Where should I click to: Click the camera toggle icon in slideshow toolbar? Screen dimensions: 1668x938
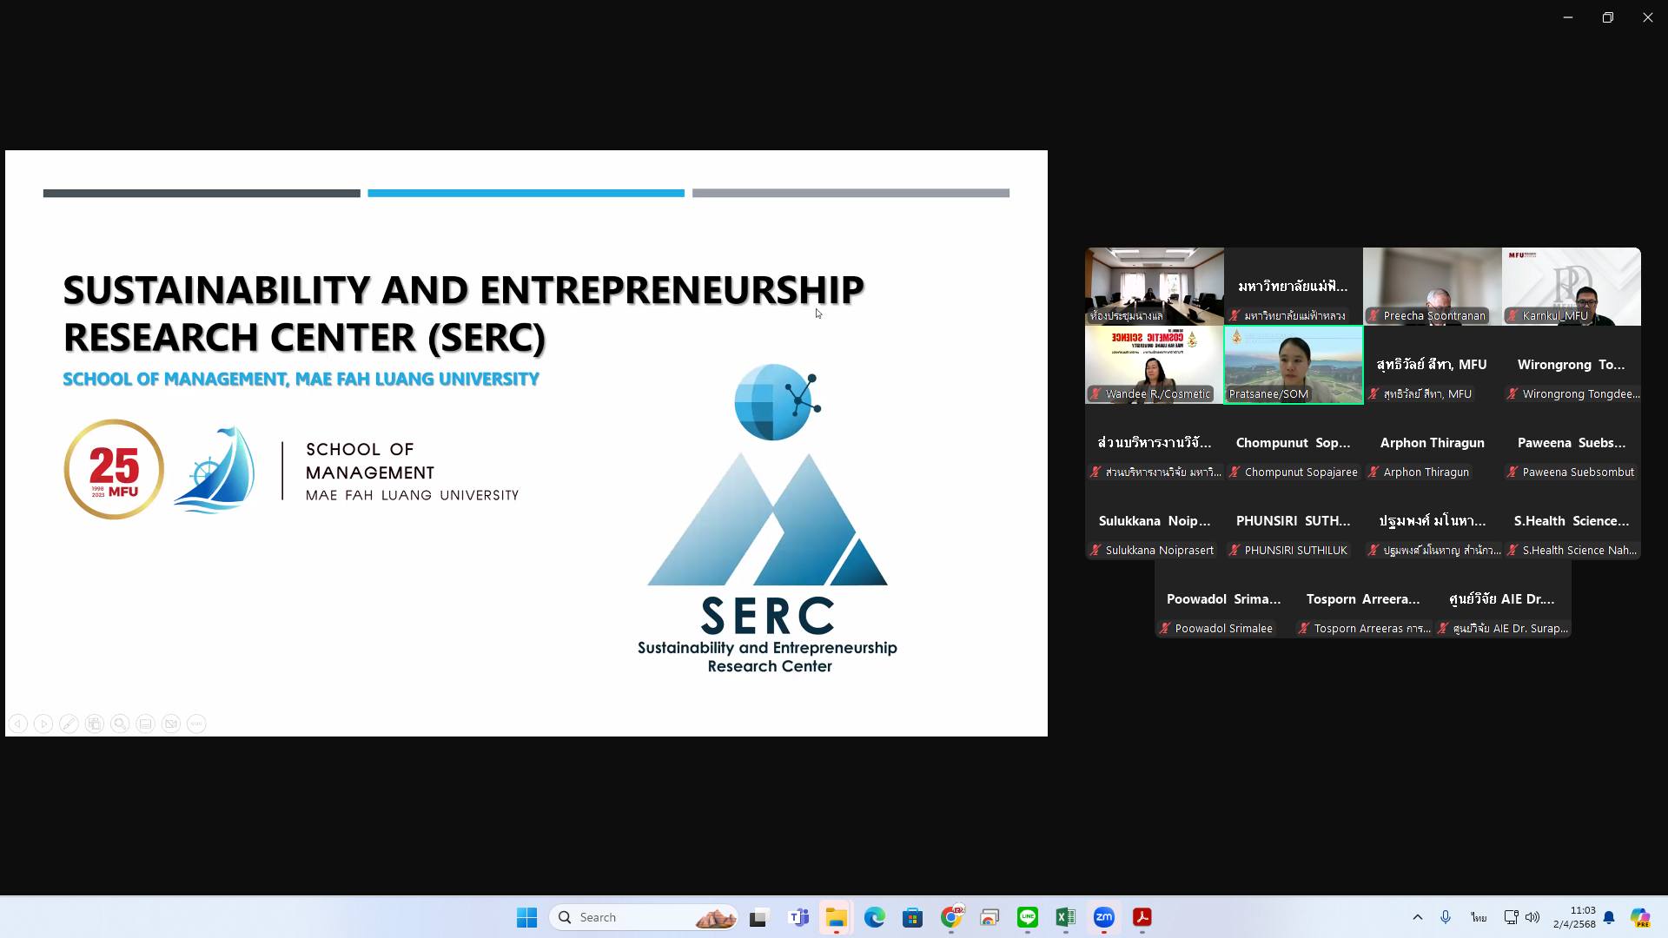point(171,723)
